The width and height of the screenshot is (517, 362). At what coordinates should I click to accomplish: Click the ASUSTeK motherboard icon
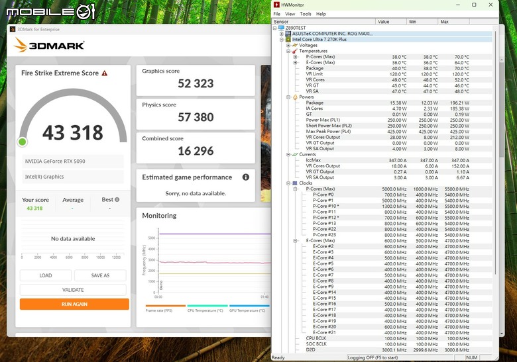click(288, 34)
